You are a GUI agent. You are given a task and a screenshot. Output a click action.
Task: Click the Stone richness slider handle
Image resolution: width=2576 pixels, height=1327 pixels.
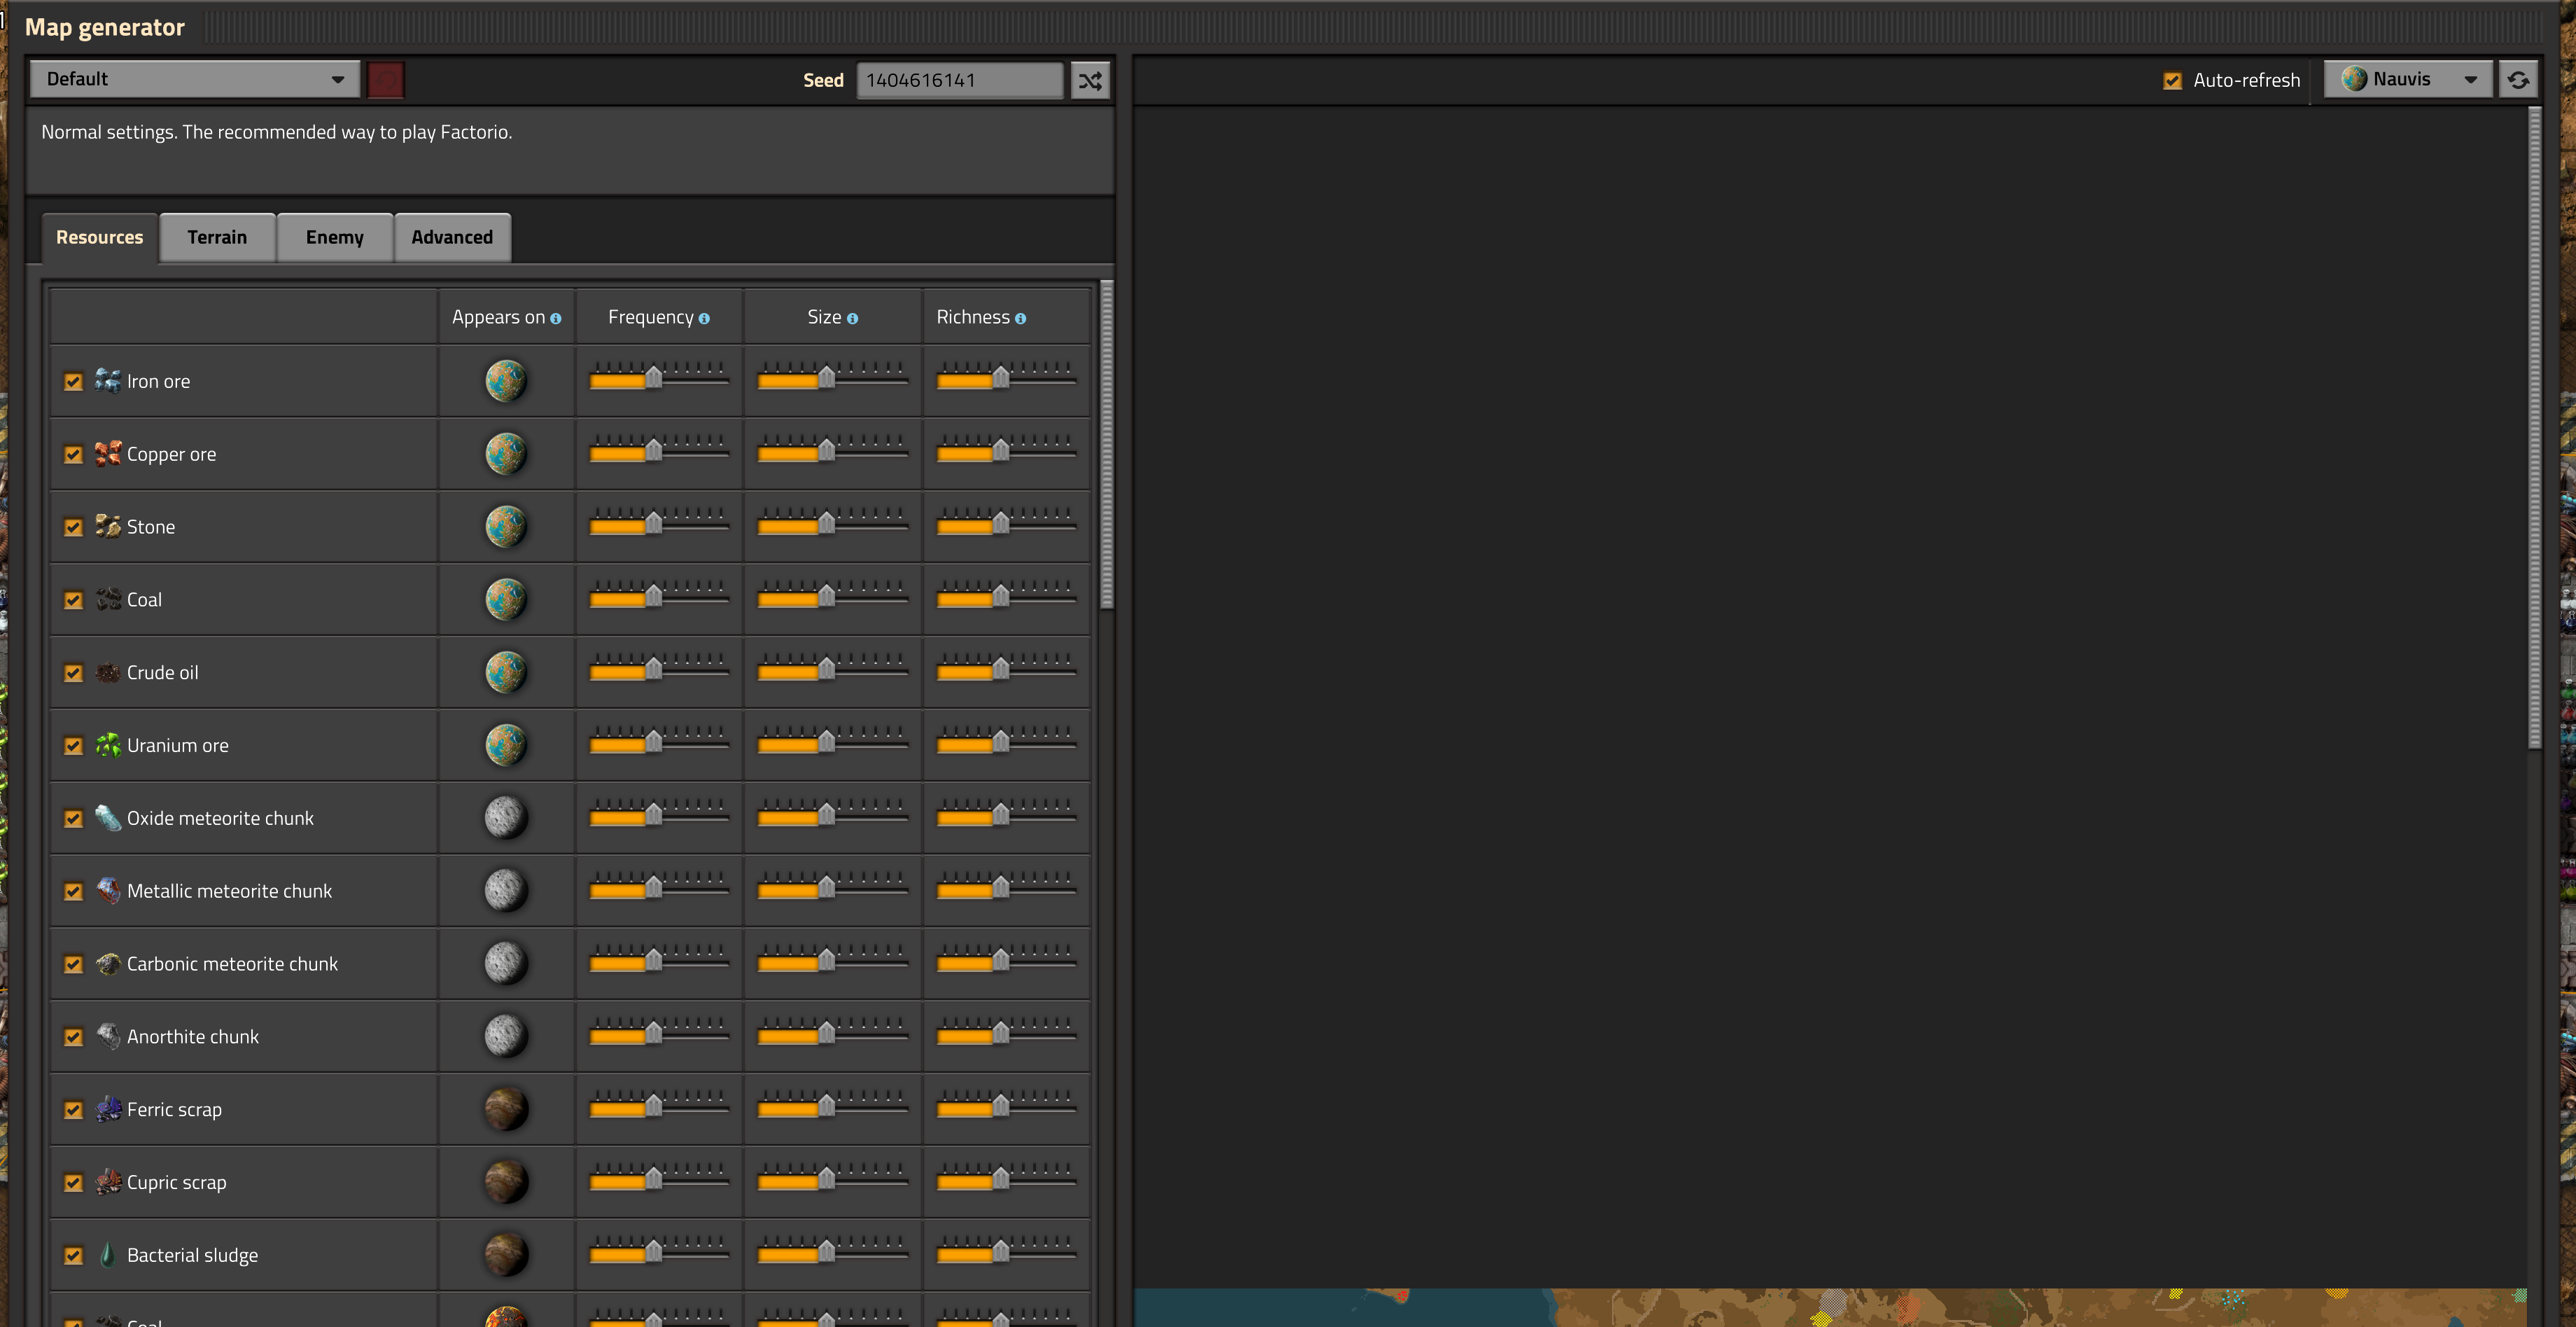click(x=1000, y=523)
